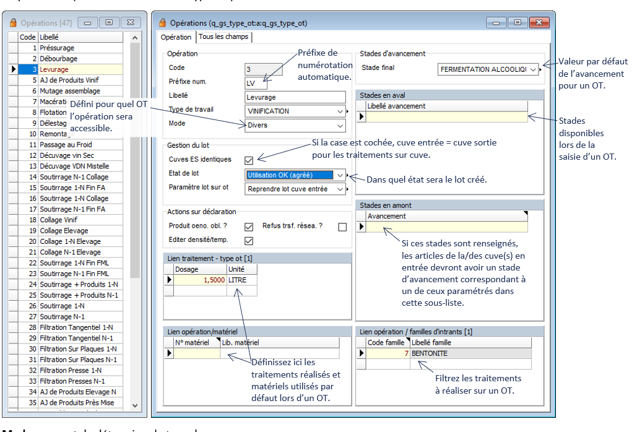The image size is (637, 432).
Task: Click row marker next to BENTONITE family
Action: click(x=362, y=353)
